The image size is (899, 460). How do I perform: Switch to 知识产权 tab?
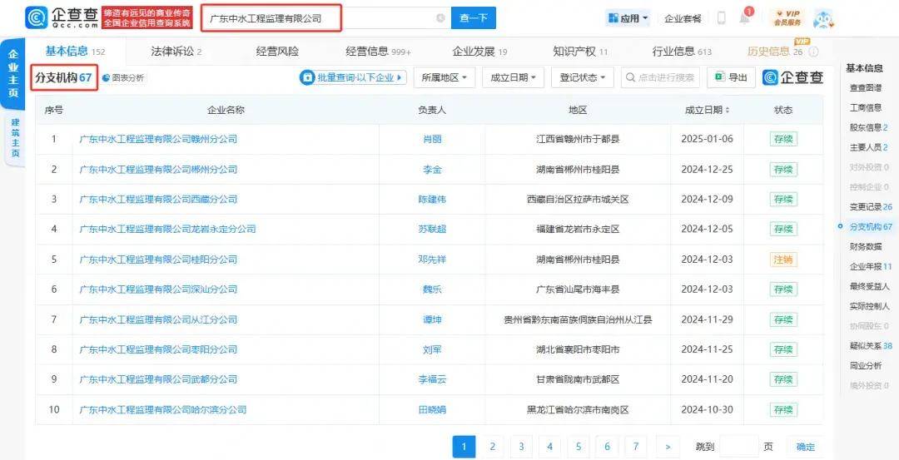click(x=580, y=52)
